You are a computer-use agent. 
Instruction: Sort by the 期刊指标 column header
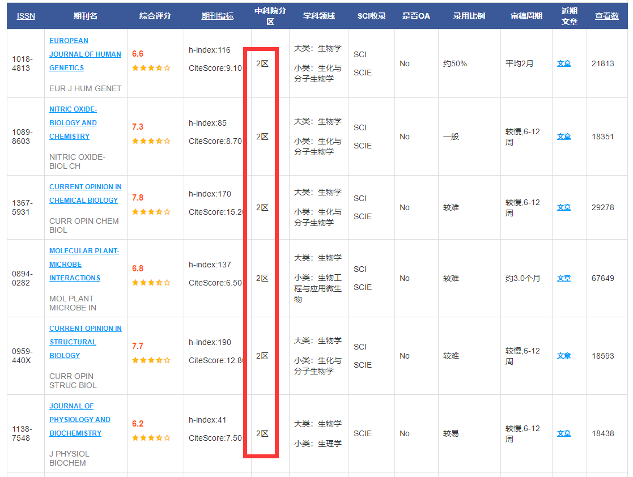[x=217, y=16]
